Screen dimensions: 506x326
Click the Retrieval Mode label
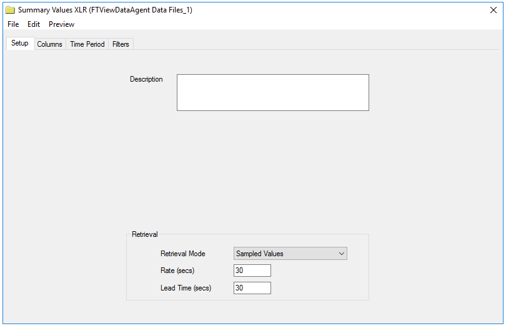tap(182, 254)
